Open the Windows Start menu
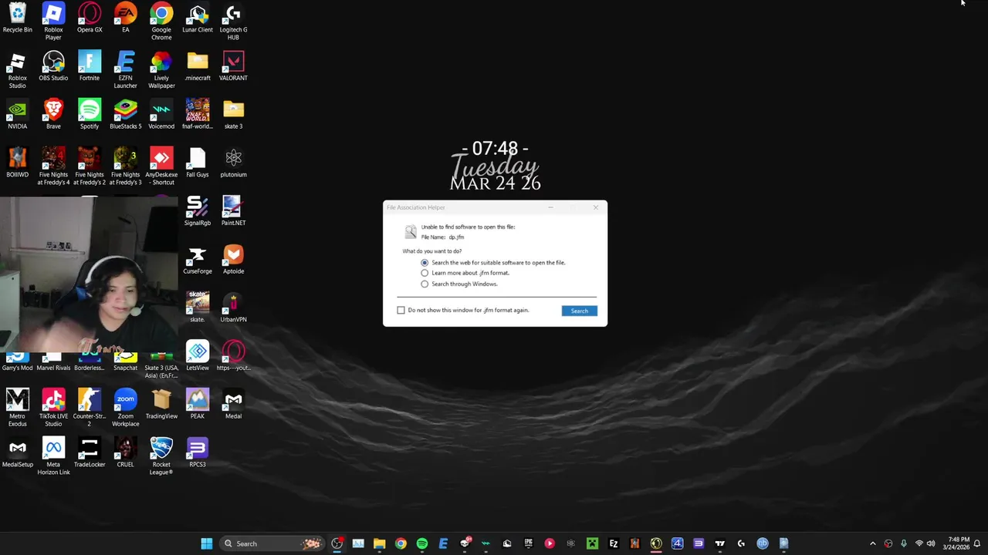This screenshot has height=555, width=988. (207, 543)
